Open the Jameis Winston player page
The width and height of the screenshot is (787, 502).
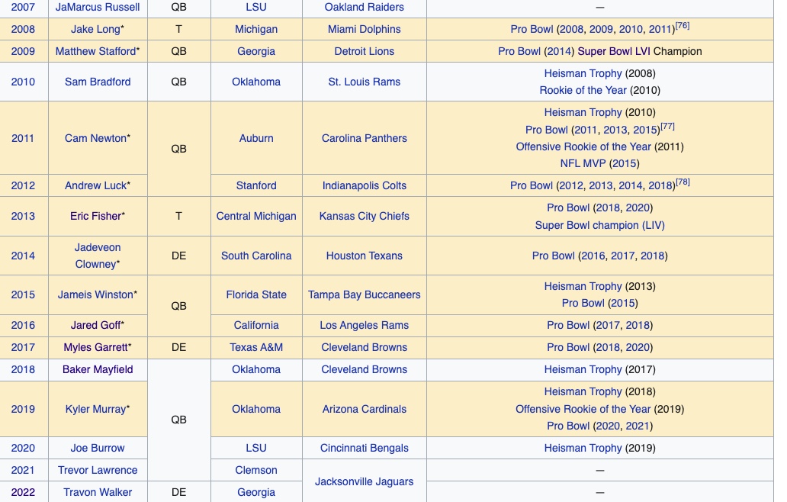tap(97, 294)
